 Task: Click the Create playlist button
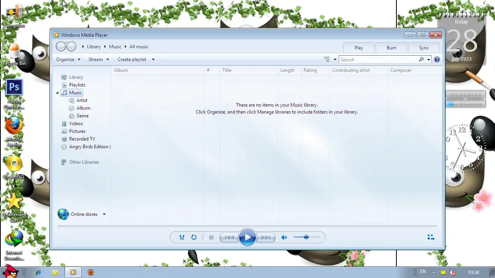[x=132, y=59]
